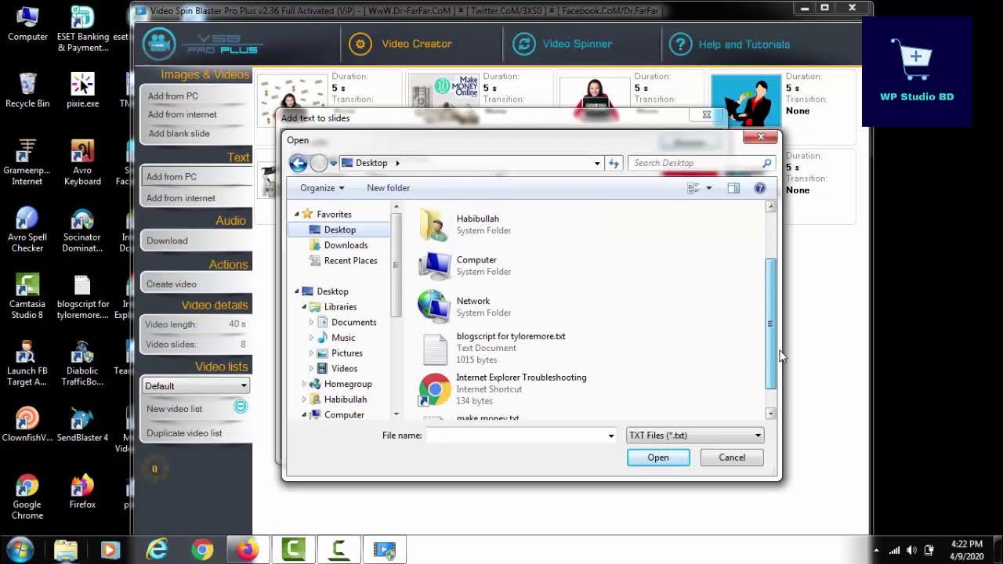Collapse the Desktop tree node

click(297, 291)
